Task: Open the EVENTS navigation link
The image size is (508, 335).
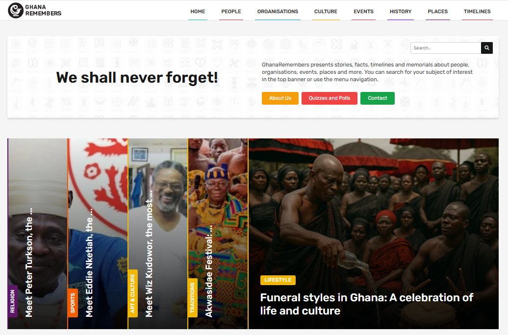Action: 363,12
